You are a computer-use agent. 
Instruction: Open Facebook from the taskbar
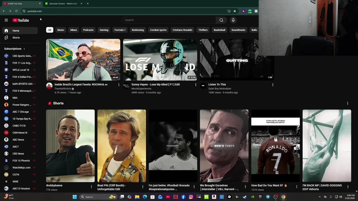pos(183,197)
